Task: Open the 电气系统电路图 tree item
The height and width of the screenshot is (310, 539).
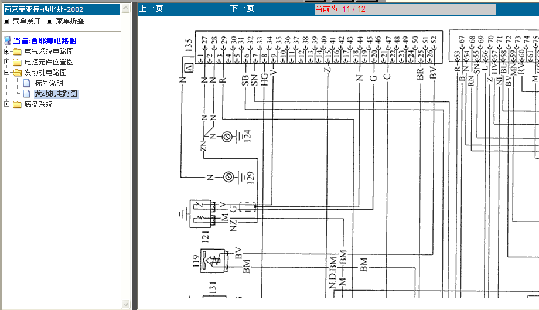Action: click(x=49, y=51)
